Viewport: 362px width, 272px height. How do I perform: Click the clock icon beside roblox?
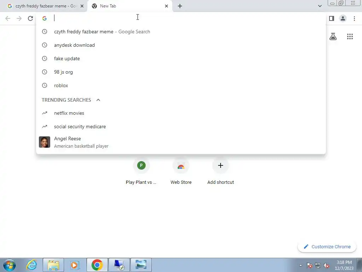coord(45,85)
